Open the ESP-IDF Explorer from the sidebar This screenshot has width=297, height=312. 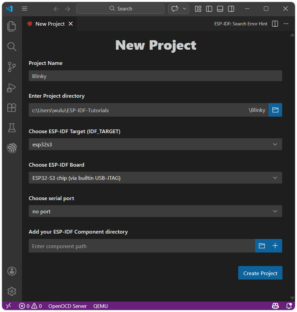pyautogui.click(x=11, y=148)
